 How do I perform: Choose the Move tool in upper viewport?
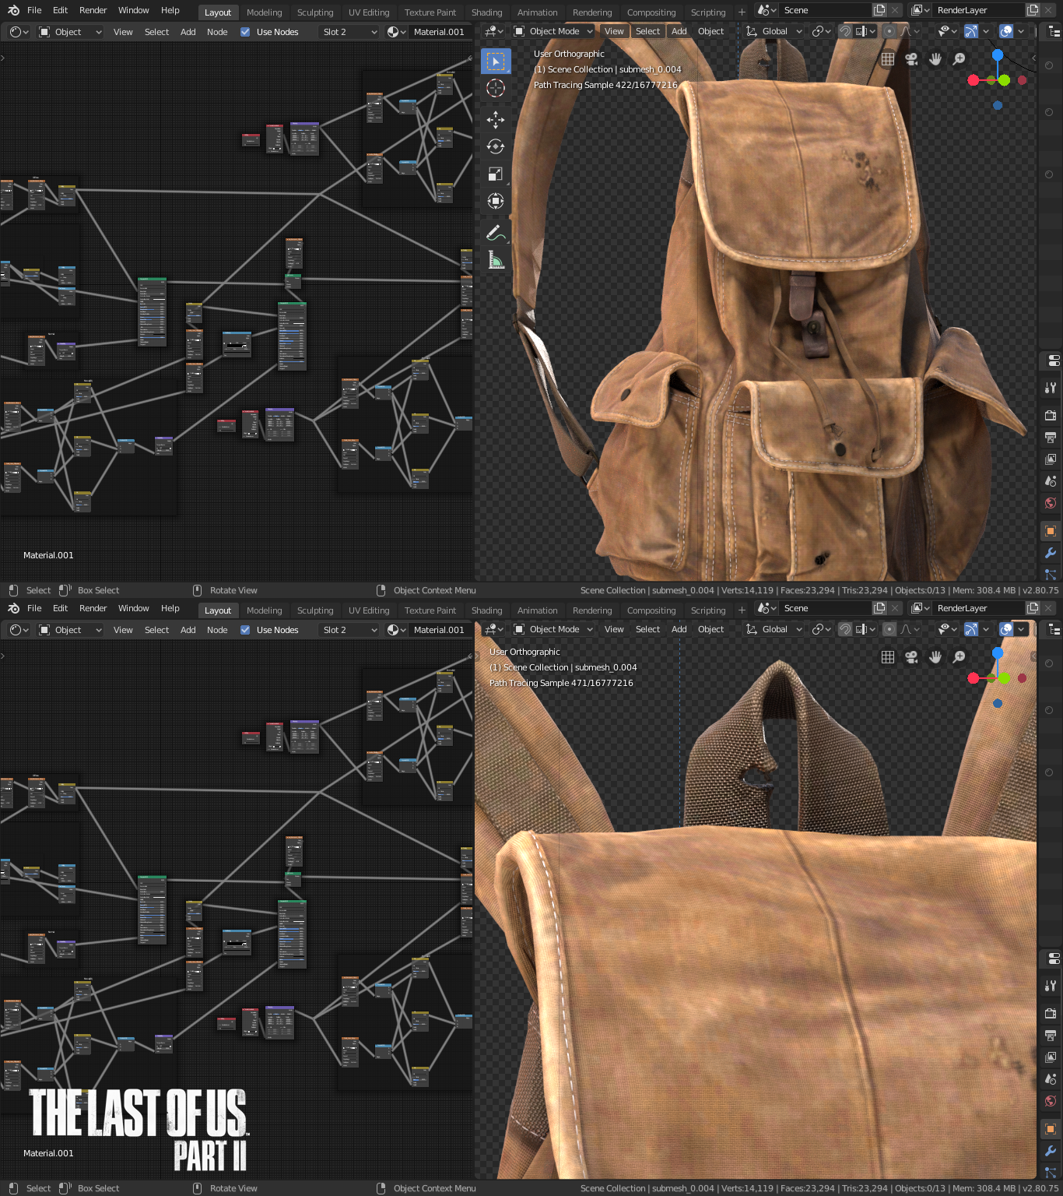tap(496, 119)
